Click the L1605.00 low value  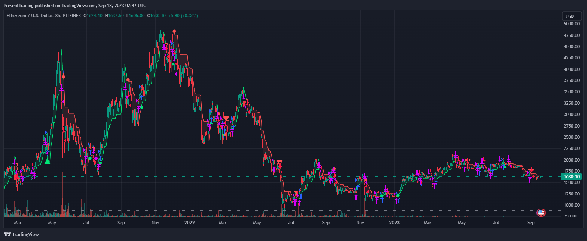point(135,16)
